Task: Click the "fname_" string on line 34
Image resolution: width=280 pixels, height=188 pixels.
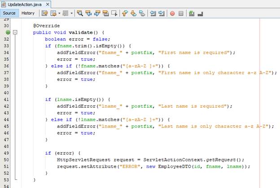Action: coord(110,52)
